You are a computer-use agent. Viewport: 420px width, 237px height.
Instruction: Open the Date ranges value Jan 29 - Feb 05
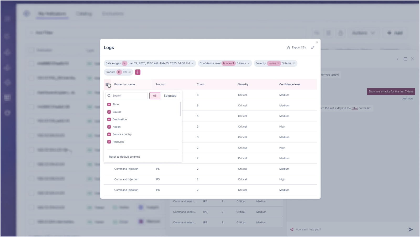pos(159,63)
